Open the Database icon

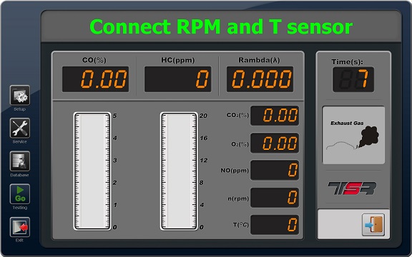click(x=20, y=161)
